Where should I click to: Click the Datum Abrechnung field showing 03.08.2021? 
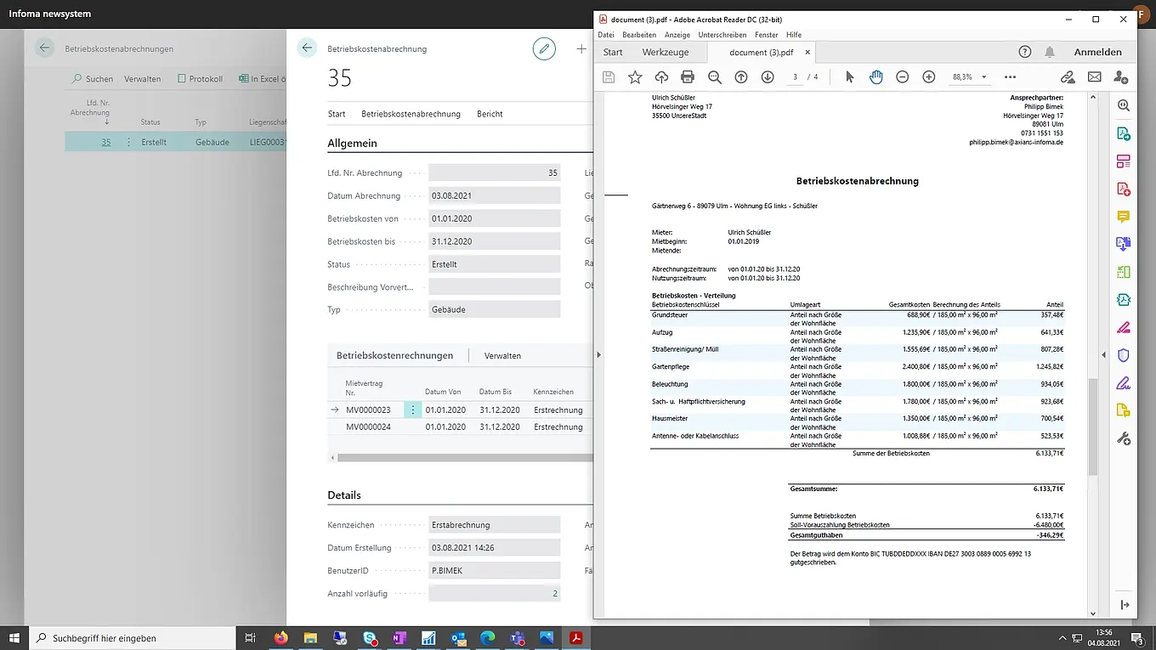pyautogui.click(x=494, y=196)
